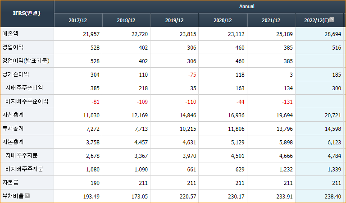This screenshot has height=203, width=346.
Task: Click estimated 부채비율 value 238.40
Action: pyautogui.click(x=333, y=197)
